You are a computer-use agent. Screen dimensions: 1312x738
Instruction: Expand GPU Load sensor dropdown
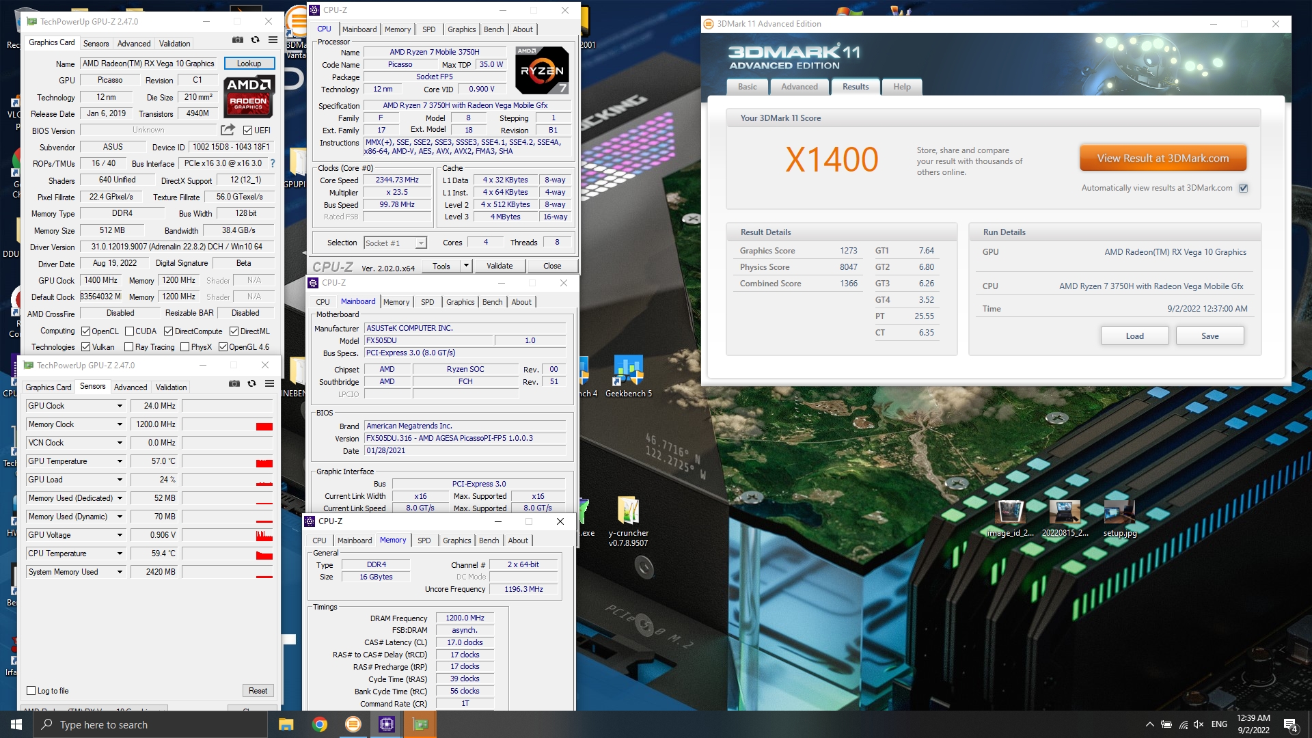coord(120,480)
